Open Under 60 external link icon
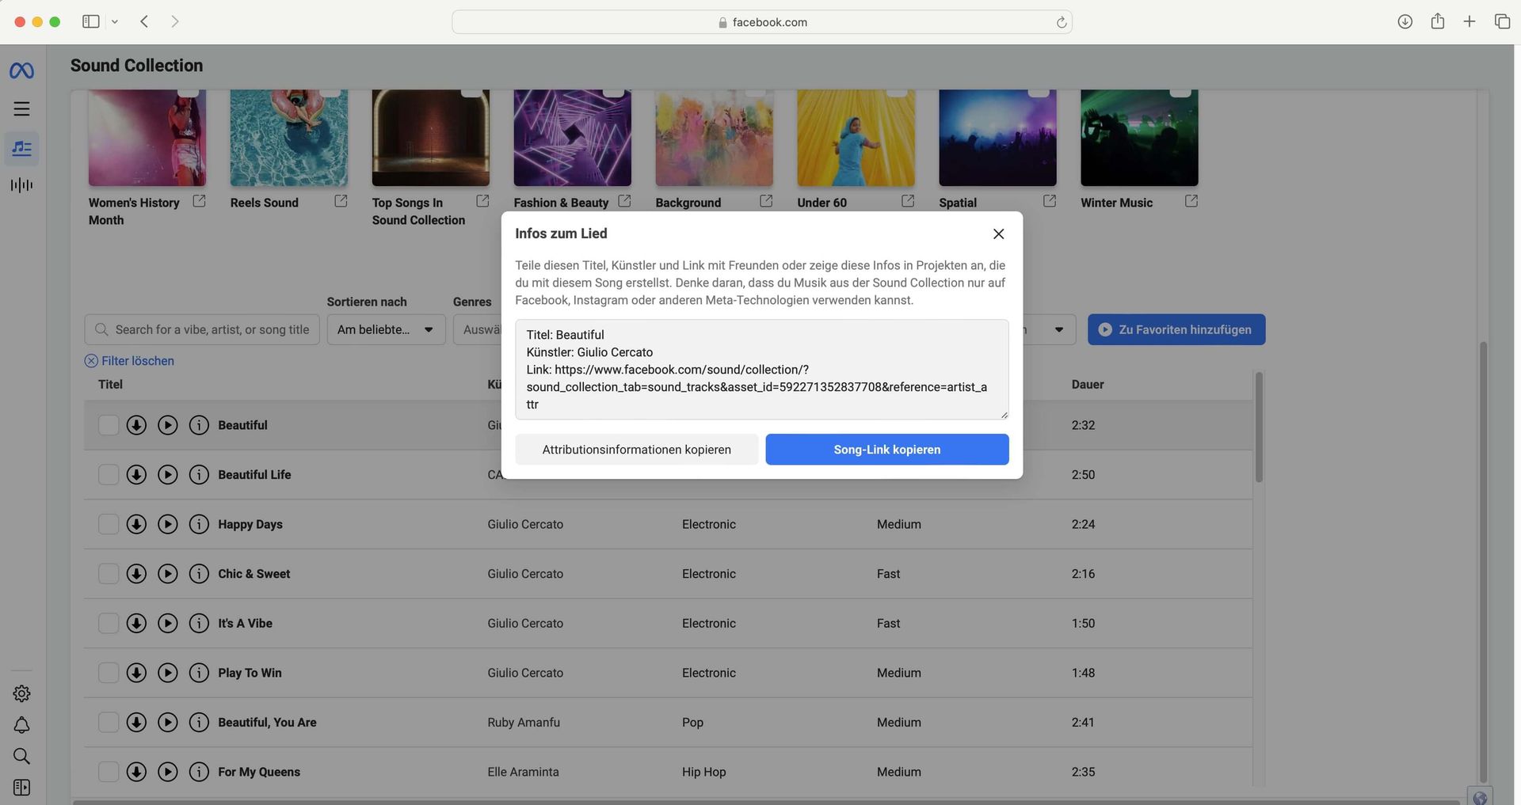 (x=907, y=201)
